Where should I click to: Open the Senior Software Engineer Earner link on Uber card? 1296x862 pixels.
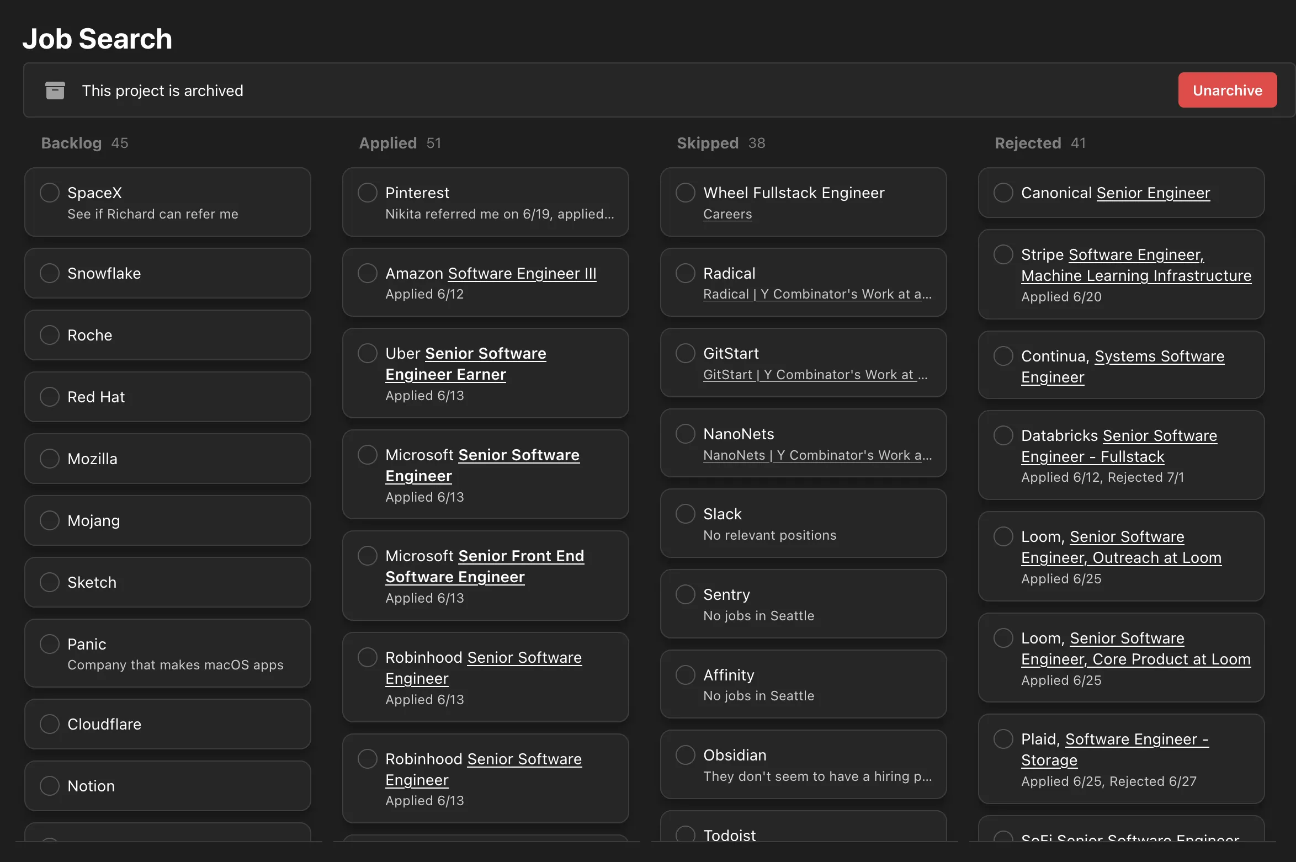465,364
